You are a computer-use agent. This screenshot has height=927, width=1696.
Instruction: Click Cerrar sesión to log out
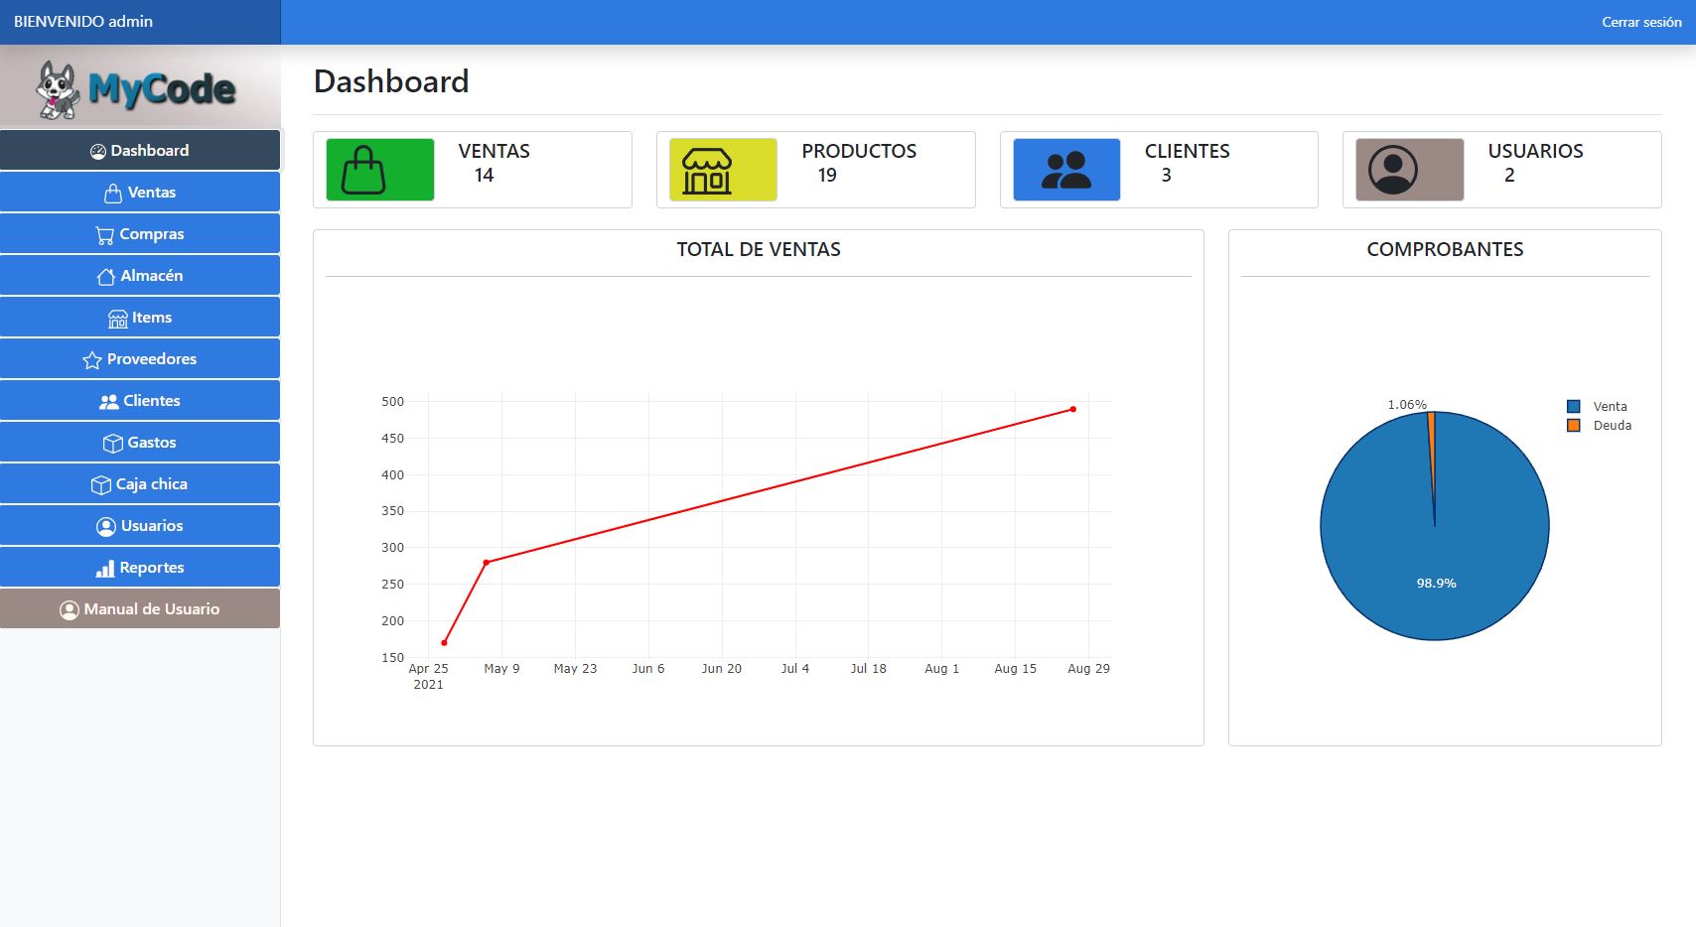point(1640,22)
